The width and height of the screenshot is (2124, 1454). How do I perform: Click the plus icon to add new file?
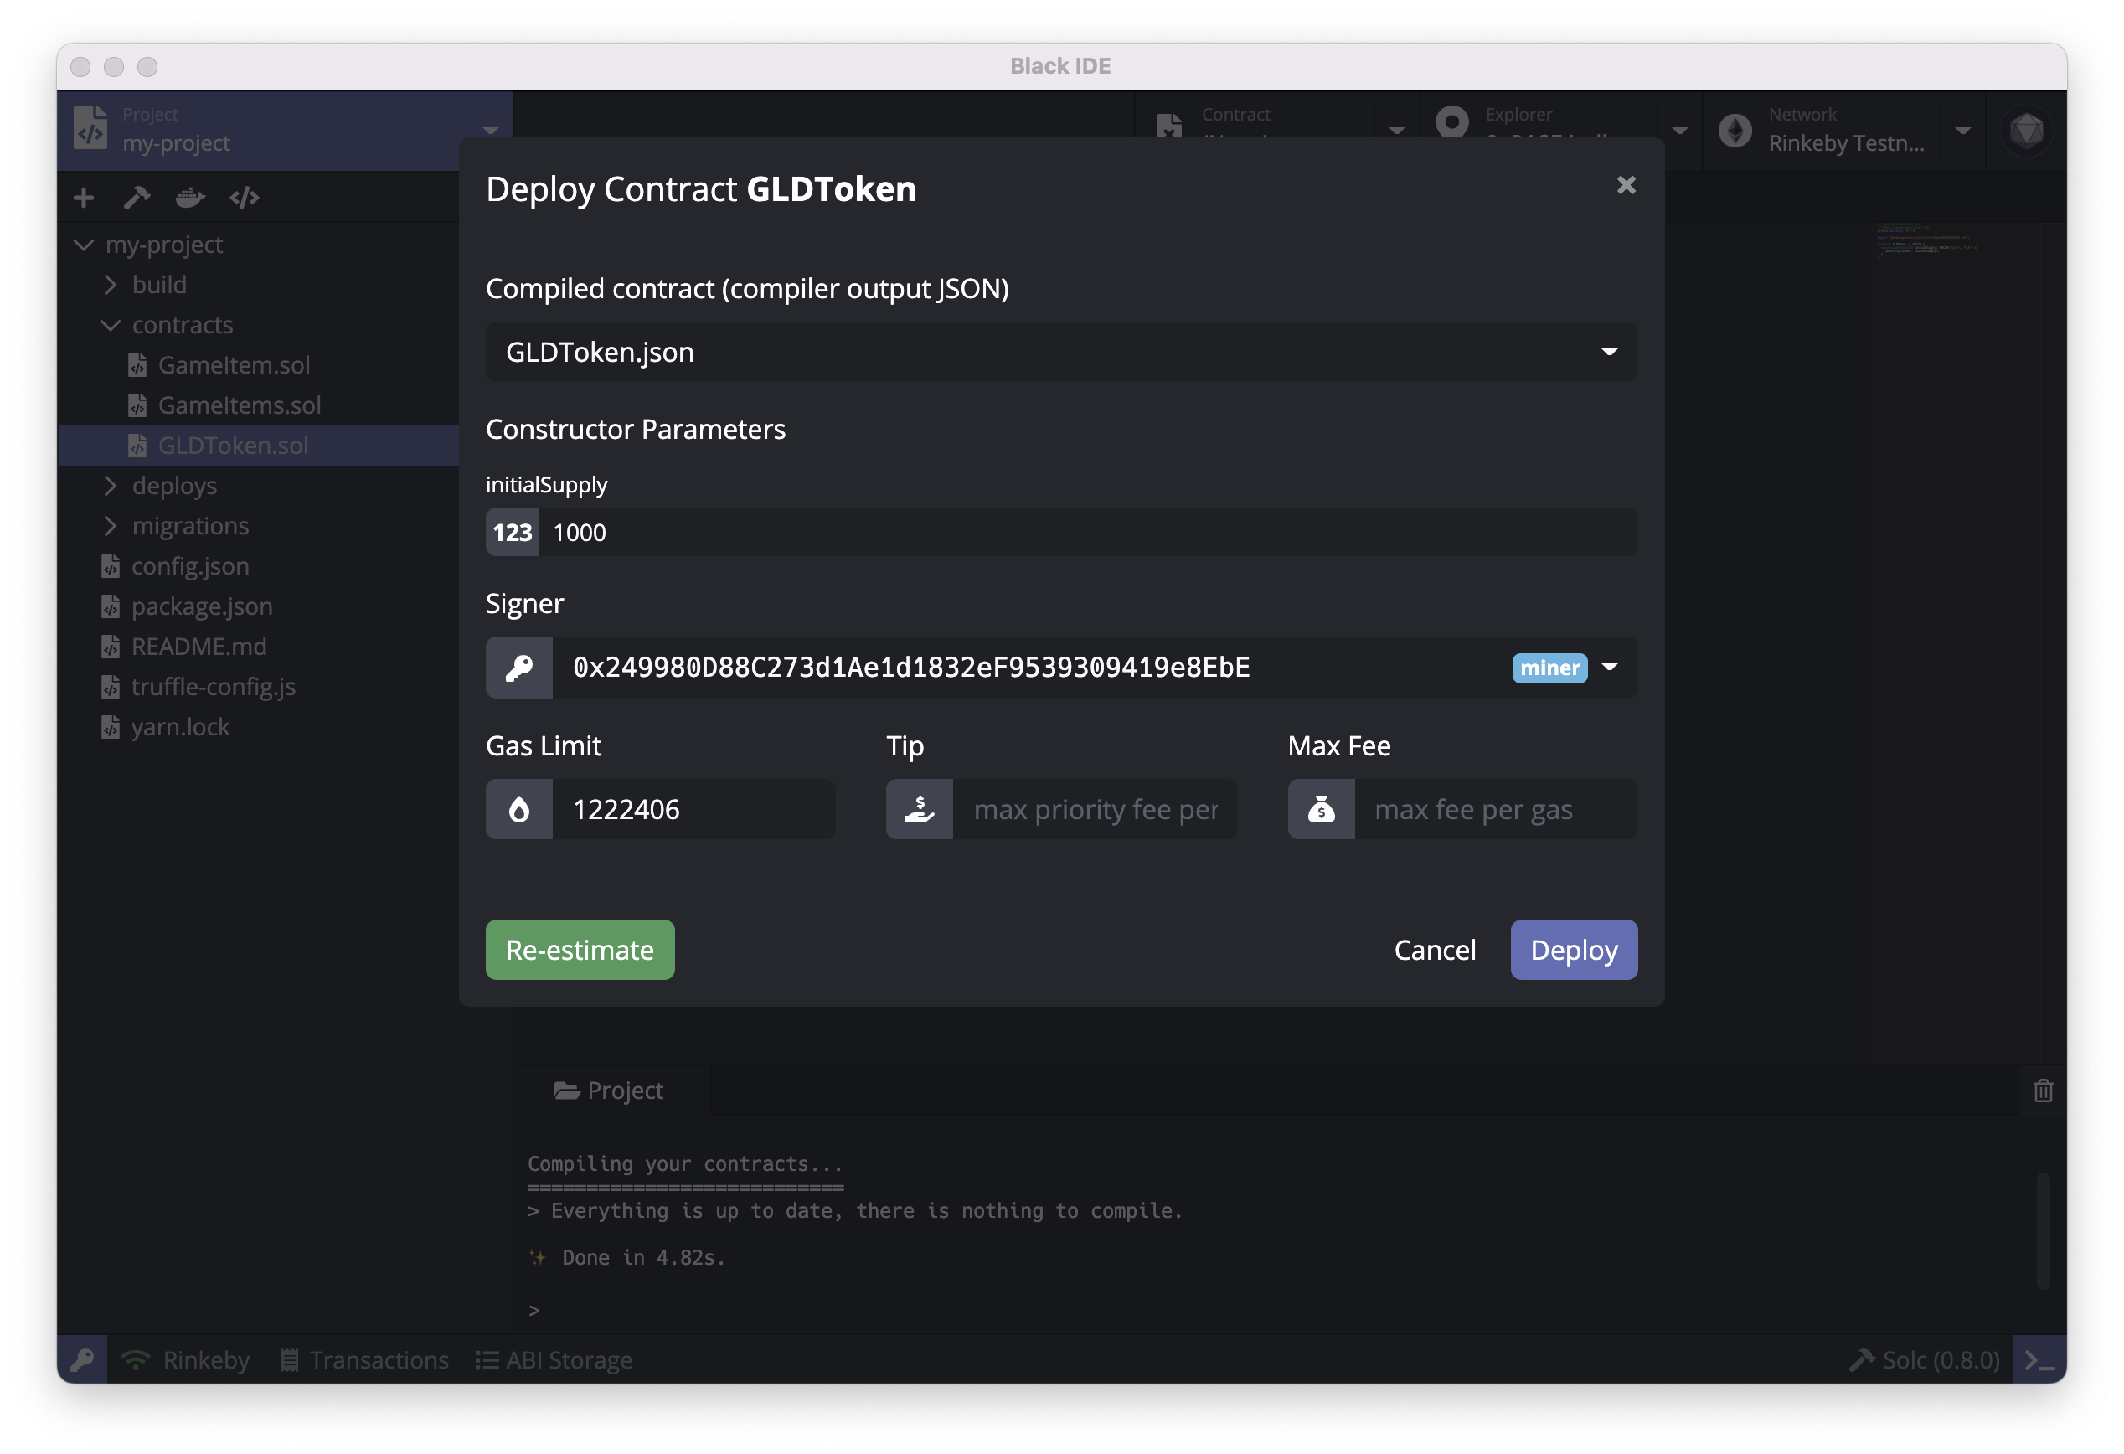pyautogui.click(x=84, y=198)
